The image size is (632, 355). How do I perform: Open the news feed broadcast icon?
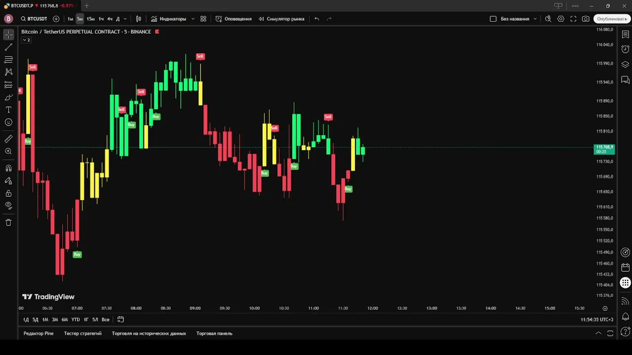pos(625,301)
